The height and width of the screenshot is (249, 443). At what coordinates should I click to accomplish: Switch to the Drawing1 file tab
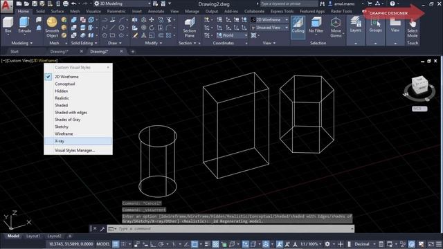coord(60,51)
